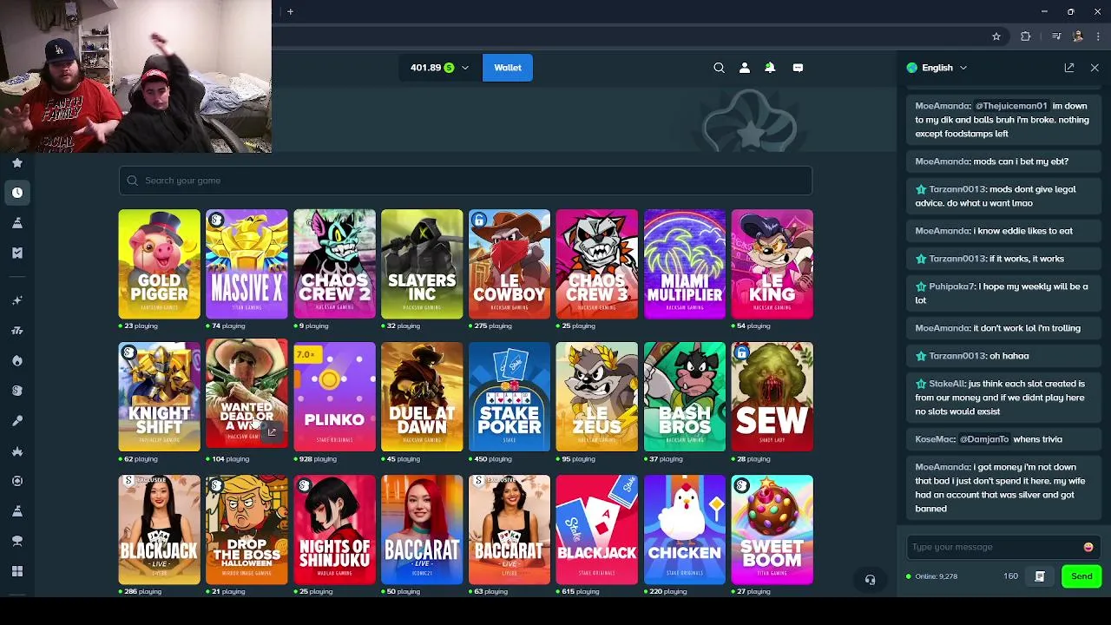Close the chat panel

point(1095,68)
